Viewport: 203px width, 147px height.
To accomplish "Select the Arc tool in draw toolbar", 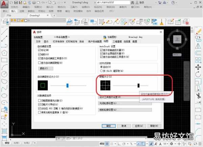I will (x=4, y=67).
